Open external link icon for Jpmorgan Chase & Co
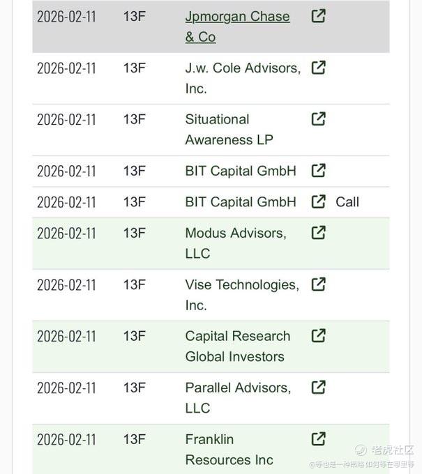 (318, 16)
